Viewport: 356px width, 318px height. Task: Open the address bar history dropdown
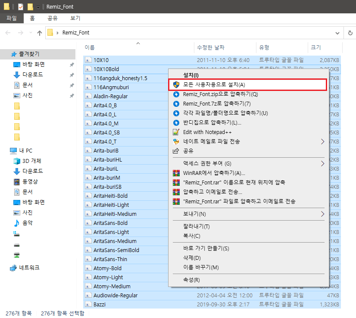pyautogui.click(x=337, y=33)
